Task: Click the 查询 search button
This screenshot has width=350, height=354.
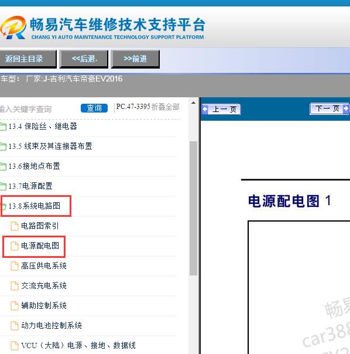Action: 94,108
